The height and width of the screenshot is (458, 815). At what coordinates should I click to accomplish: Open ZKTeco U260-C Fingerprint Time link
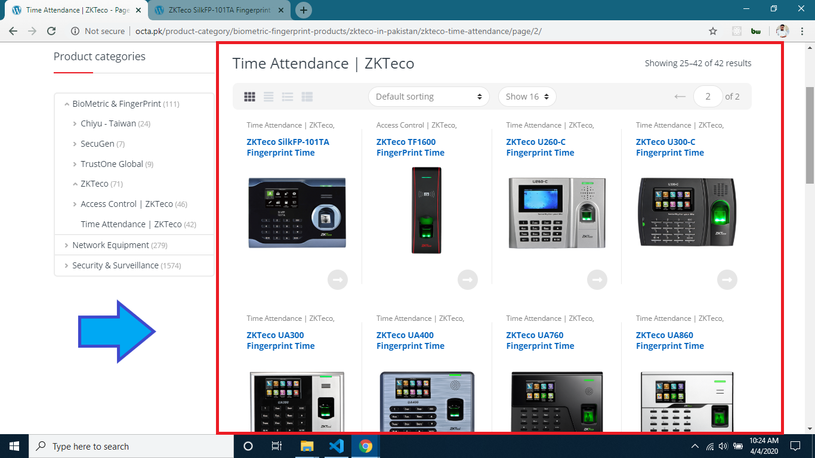point(540,147)
